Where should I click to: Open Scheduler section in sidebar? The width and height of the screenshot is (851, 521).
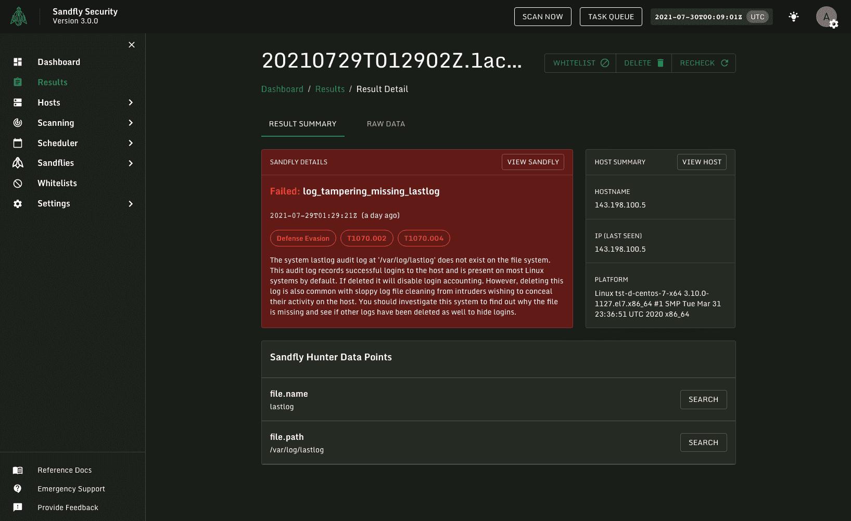(58, 143)
